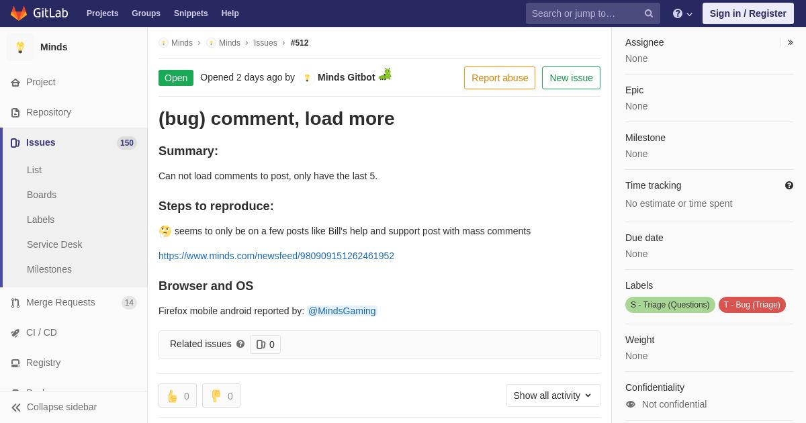Click Issues count badge 150

[x=127, y=143]
